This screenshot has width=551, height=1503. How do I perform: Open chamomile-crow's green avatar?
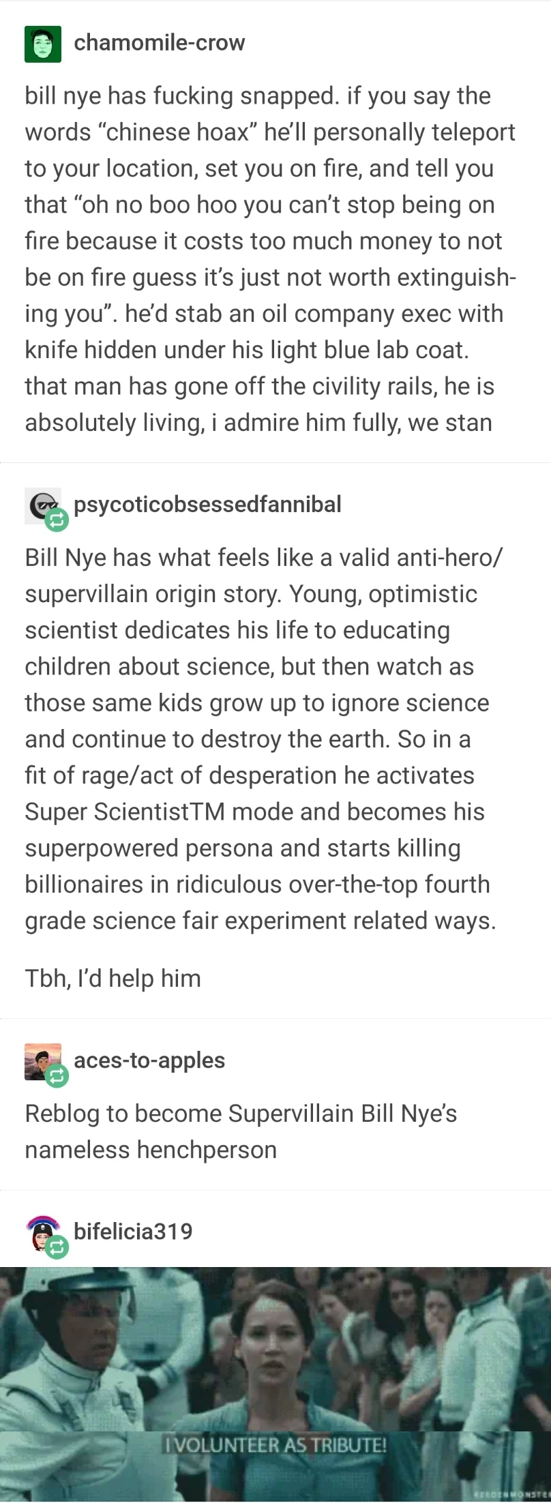pos(43,44)
